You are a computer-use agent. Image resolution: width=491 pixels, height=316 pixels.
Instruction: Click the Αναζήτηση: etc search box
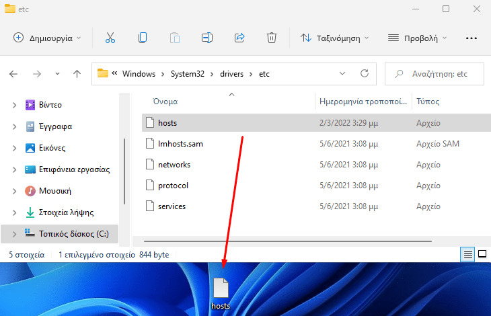tap(435, 74)
